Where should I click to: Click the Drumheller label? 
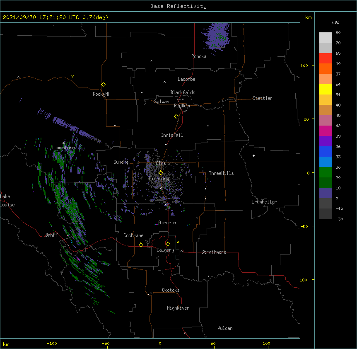(x=264, y=202)
